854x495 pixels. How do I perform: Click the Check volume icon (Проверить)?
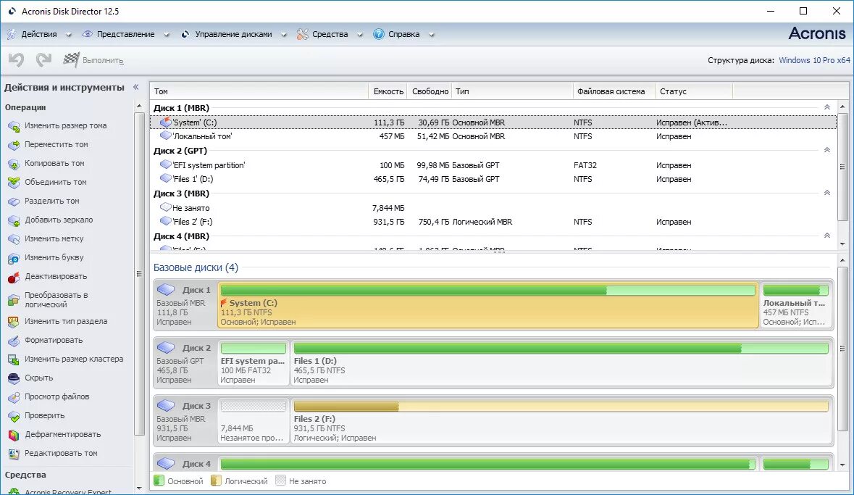pyautogui.click(x=14, y=416)
